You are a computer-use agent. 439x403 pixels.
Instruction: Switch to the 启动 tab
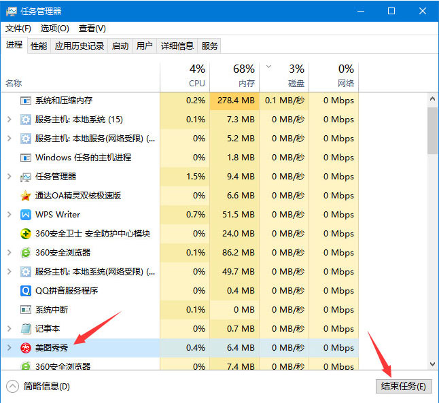click(120, 46)
